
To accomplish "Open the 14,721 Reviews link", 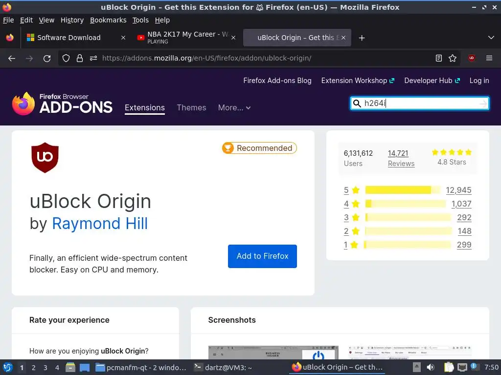I will click(x=401, y=158).
